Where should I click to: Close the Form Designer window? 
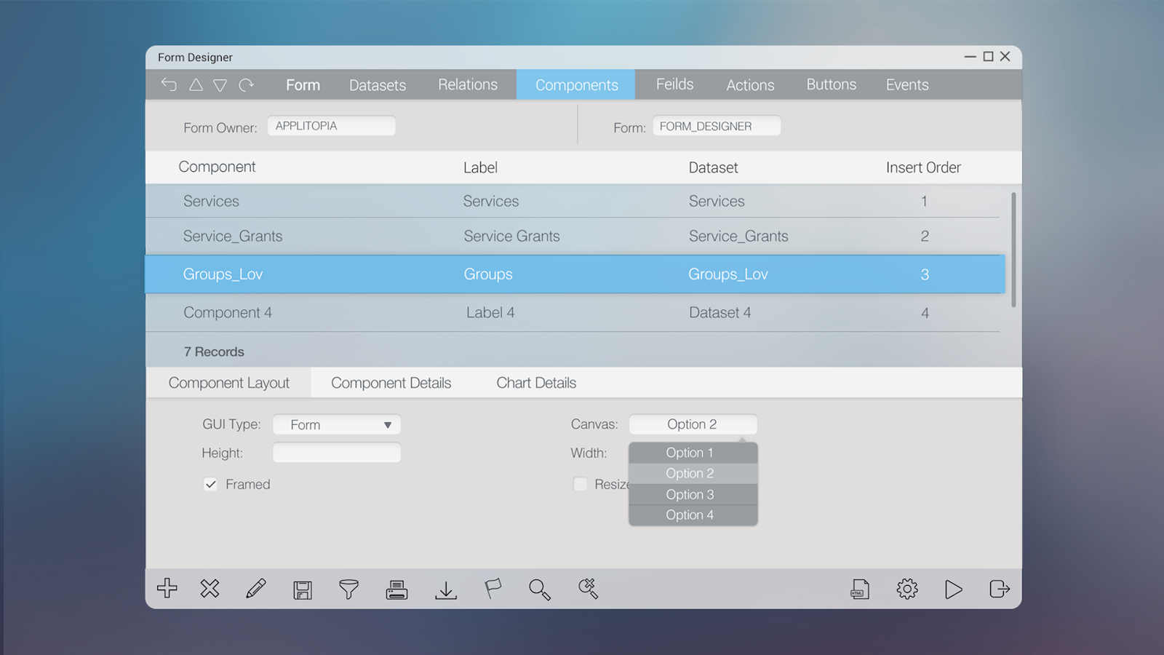[1005, 56]
